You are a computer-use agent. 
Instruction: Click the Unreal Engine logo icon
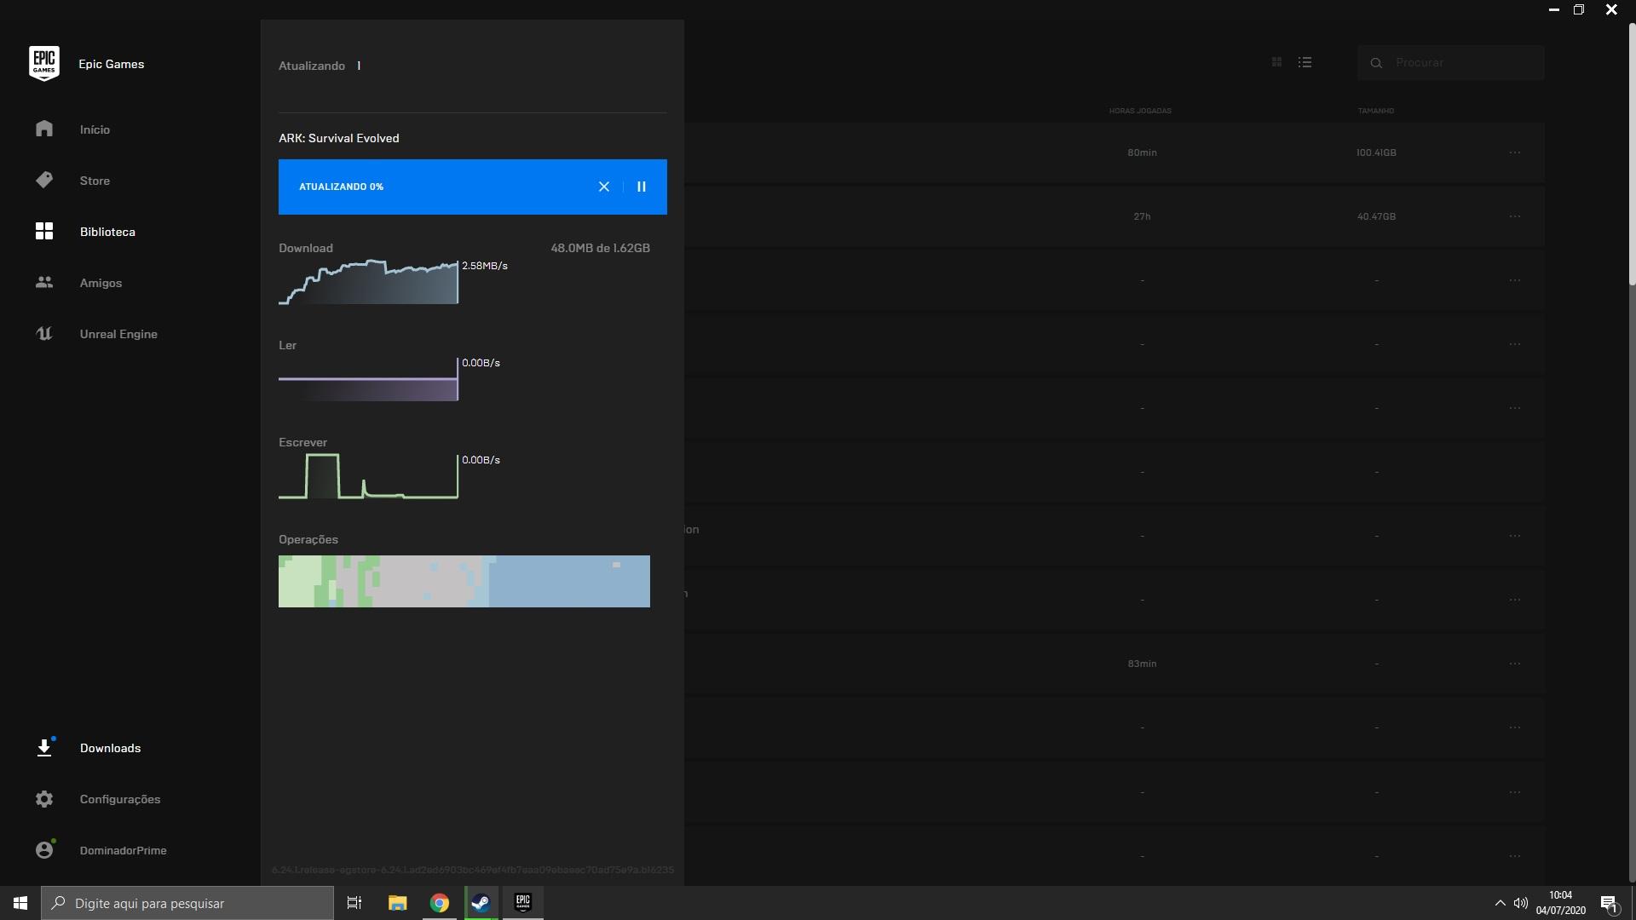coord(44,333)
